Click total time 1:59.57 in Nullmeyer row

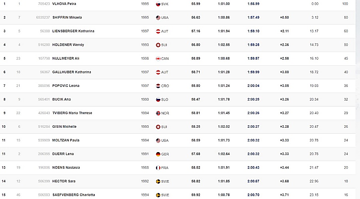(x=254, y=58)
